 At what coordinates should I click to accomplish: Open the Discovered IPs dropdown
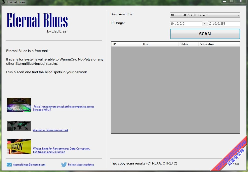coord(205,15)
